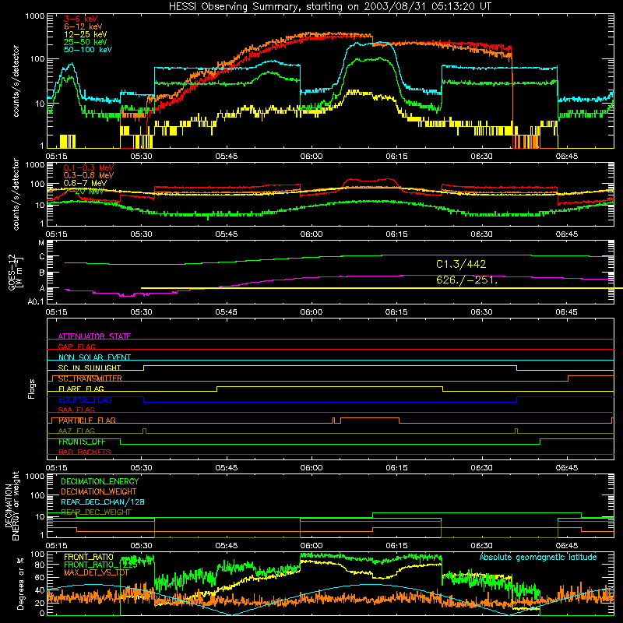Click the vertical Flags axis title
Viewport: 623px width, 623px height.
click(32, 389)
